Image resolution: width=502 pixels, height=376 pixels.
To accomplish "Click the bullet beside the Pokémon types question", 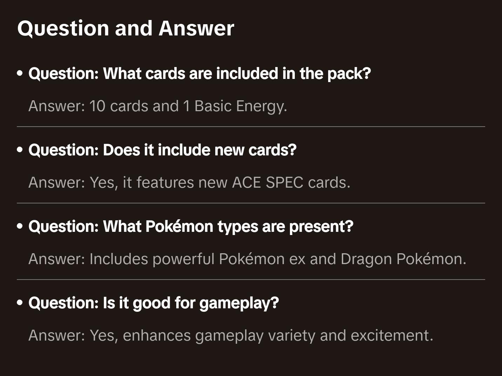I will (x=20, y=227).
